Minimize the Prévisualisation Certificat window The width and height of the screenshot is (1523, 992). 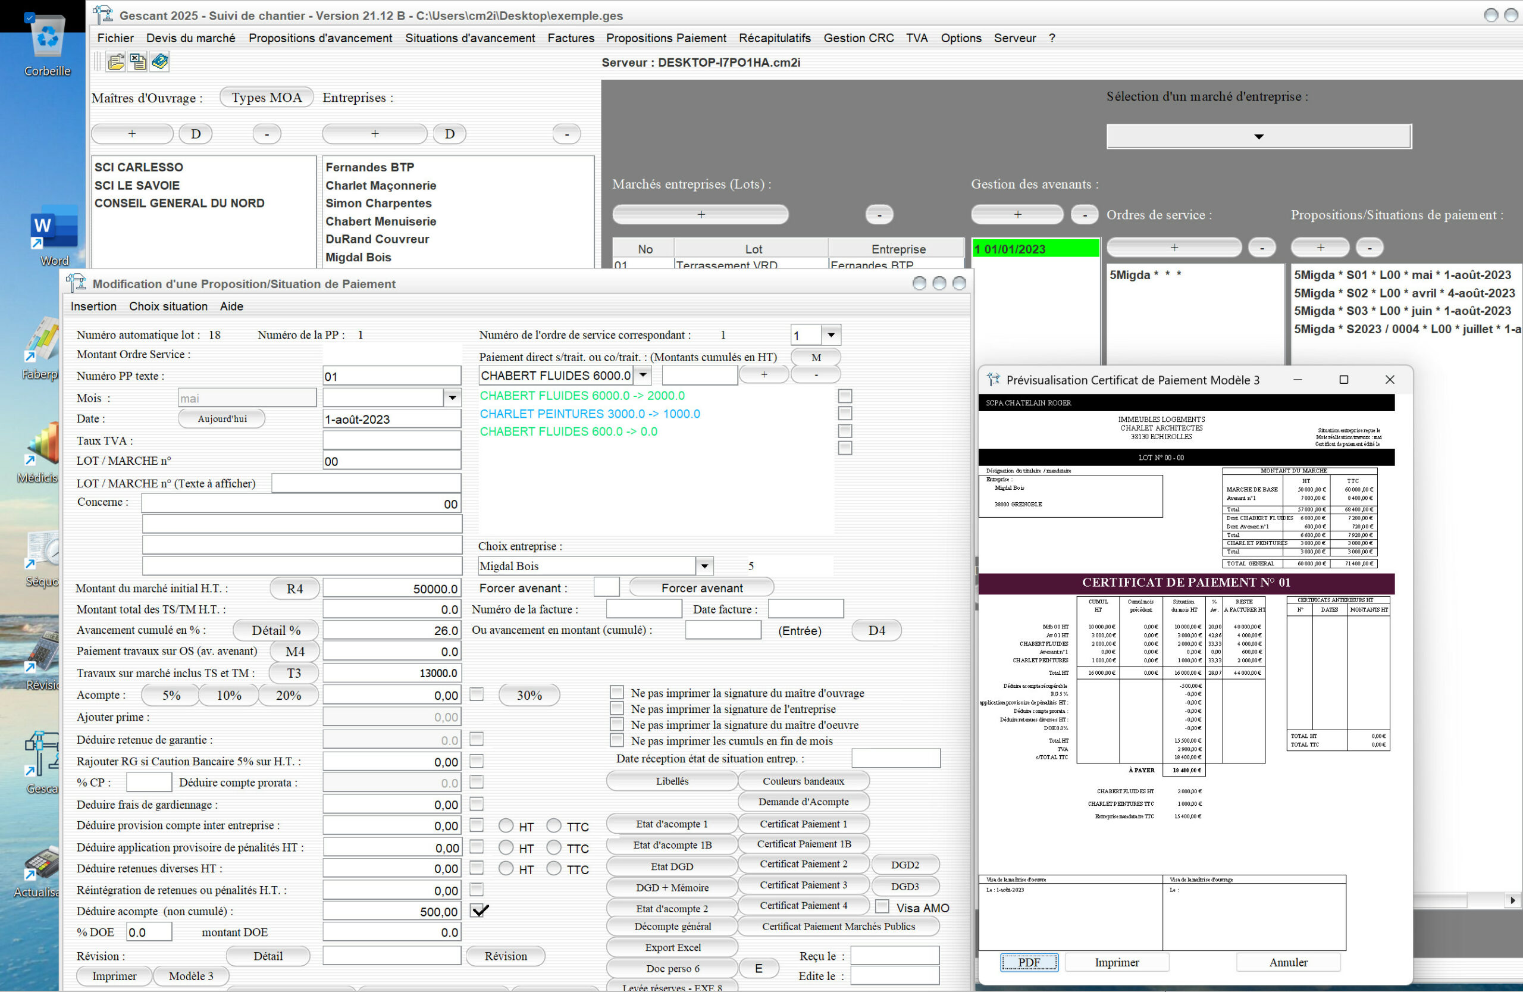pos(1298,380)
